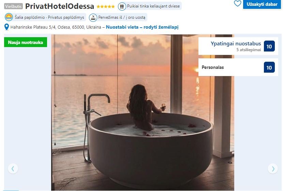Image resolution: width=283 pixels, height=191 pixels.
Task: Click the 5 atsiliepimai reviews text
Action: 249,50
